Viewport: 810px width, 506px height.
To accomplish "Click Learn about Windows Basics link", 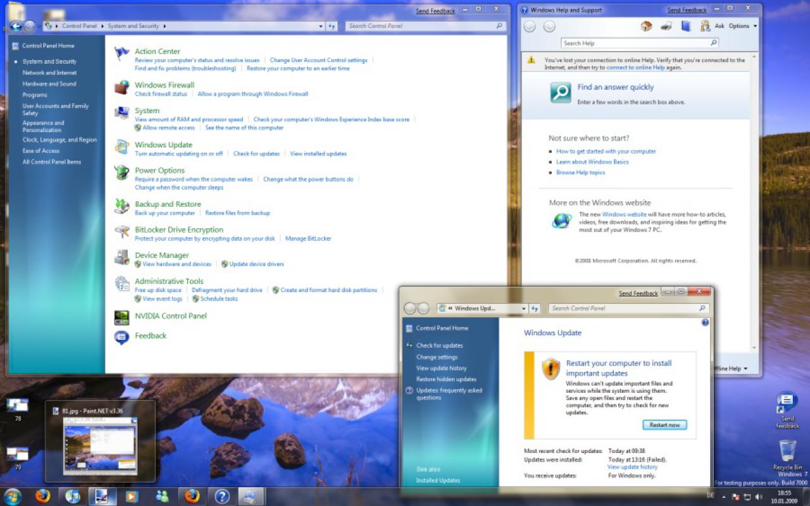I will [x=592, y=162].
